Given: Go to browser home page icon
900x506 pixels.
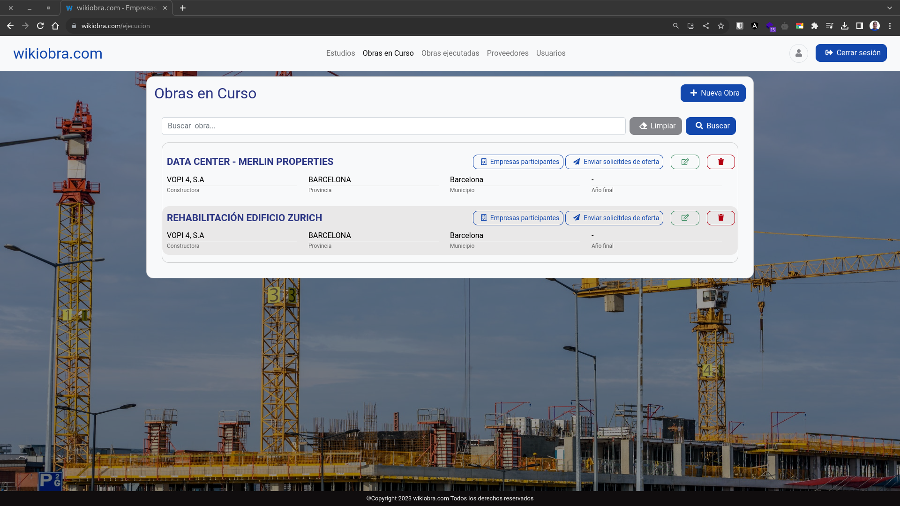Looking at the screenshot, I should tap(55, 26).
